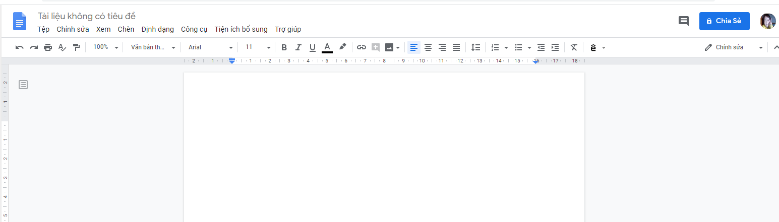
Task: Open the 100% zoom dropdown
Action: 105,47
